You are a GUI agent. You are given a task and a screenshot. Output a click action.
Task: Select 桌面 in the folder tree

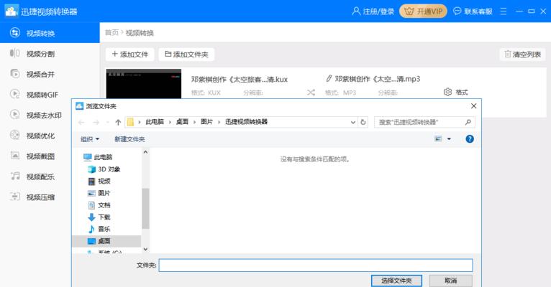pyautogui.click(x=106, y=241)
